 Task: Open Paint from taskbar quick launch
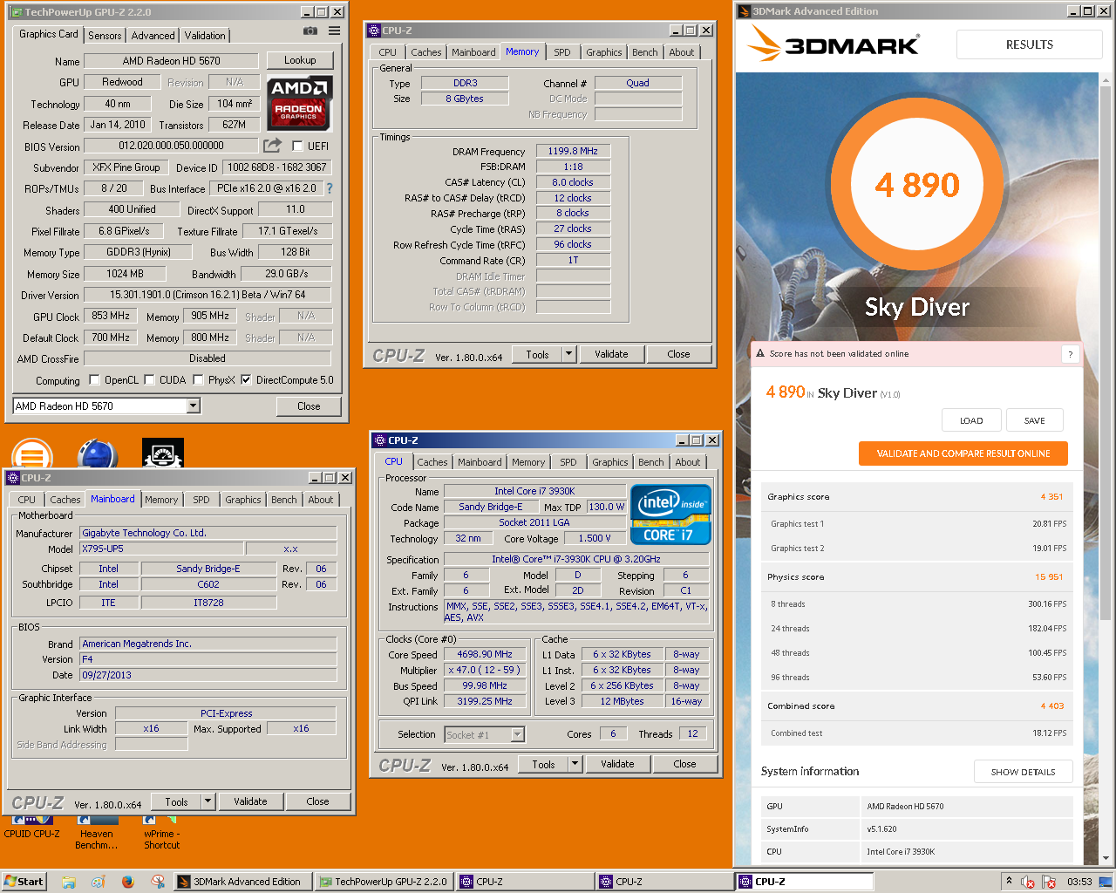pos(98,882)
